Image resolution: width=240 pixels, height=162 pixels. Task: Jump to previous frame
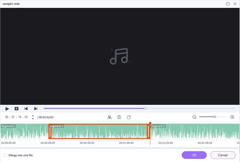coord(26,109)
